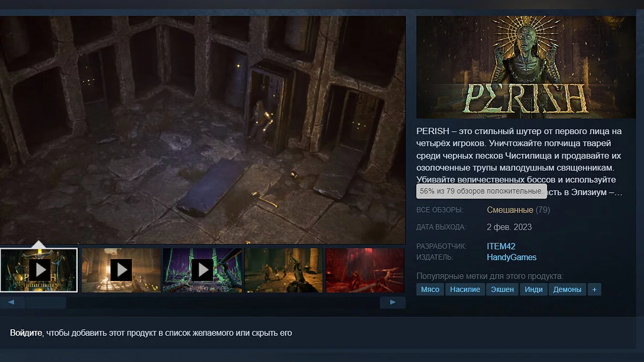
Task: Click the РАЗРАБОТЧИК label
Action: click(x=442, y=246)
